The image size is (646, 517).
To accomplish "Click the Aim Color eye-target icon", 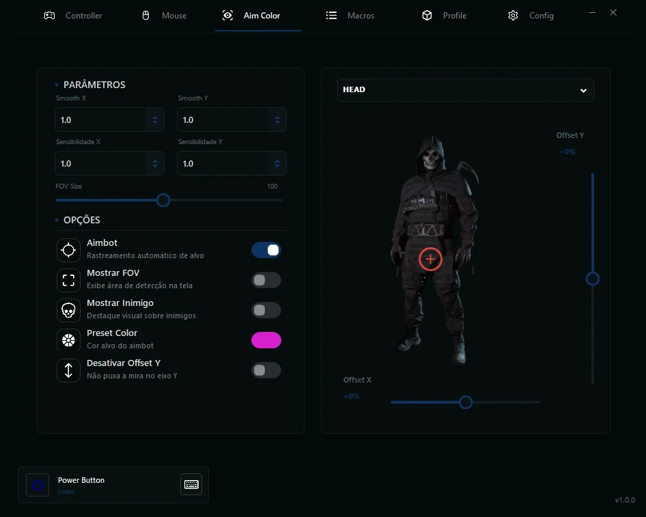I will point(227,16).
